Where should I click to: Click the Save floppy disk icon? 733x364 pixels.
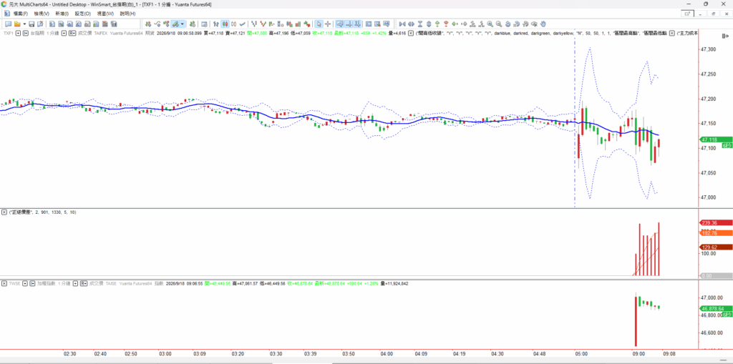31,24
